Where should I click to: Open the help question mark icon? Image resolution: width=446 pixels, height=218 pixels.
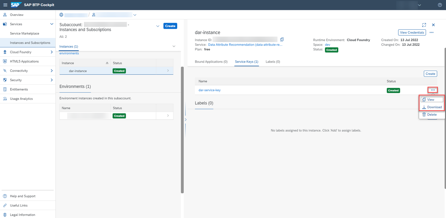coord(440,5)
